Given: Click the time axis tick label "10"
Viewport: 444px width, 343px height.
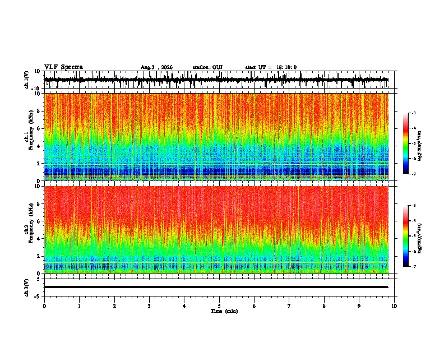Looking at the screenshot, I should point(394,306).
